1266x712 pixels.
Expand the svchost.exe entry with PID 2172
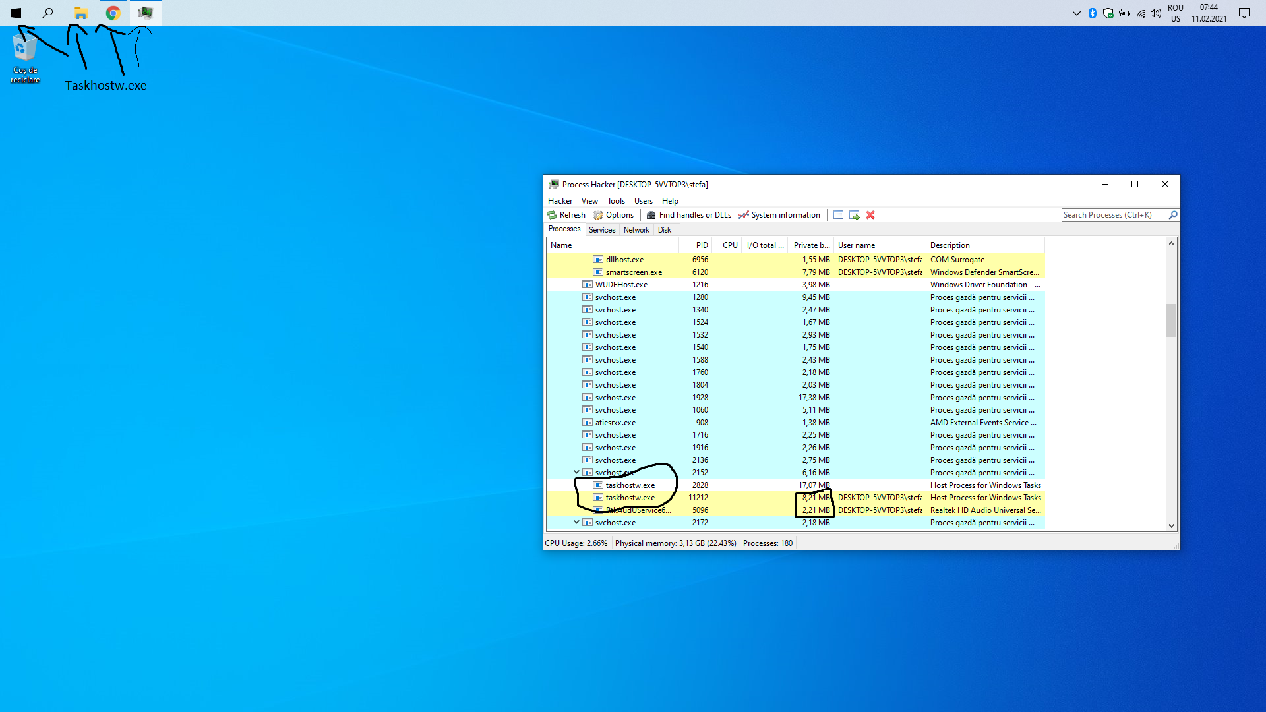[576, 522]
